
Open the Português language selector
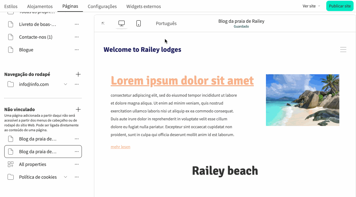(166, 23)
